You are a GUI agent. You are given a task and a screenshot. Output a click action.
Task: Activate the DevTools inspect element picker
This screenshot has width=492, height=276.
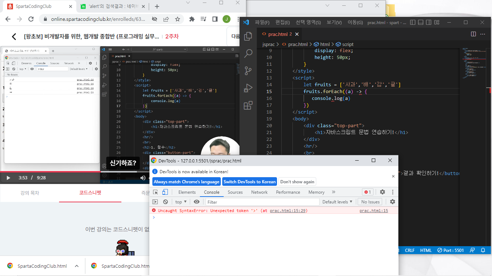tap(156, 192)
